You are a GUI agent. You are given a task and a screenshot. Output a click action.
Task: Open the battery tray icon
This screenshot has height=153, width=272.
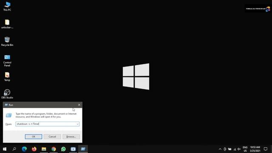point(229,149)
